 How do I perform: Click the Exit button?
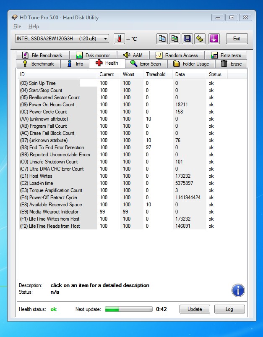(x=237, y=39)
